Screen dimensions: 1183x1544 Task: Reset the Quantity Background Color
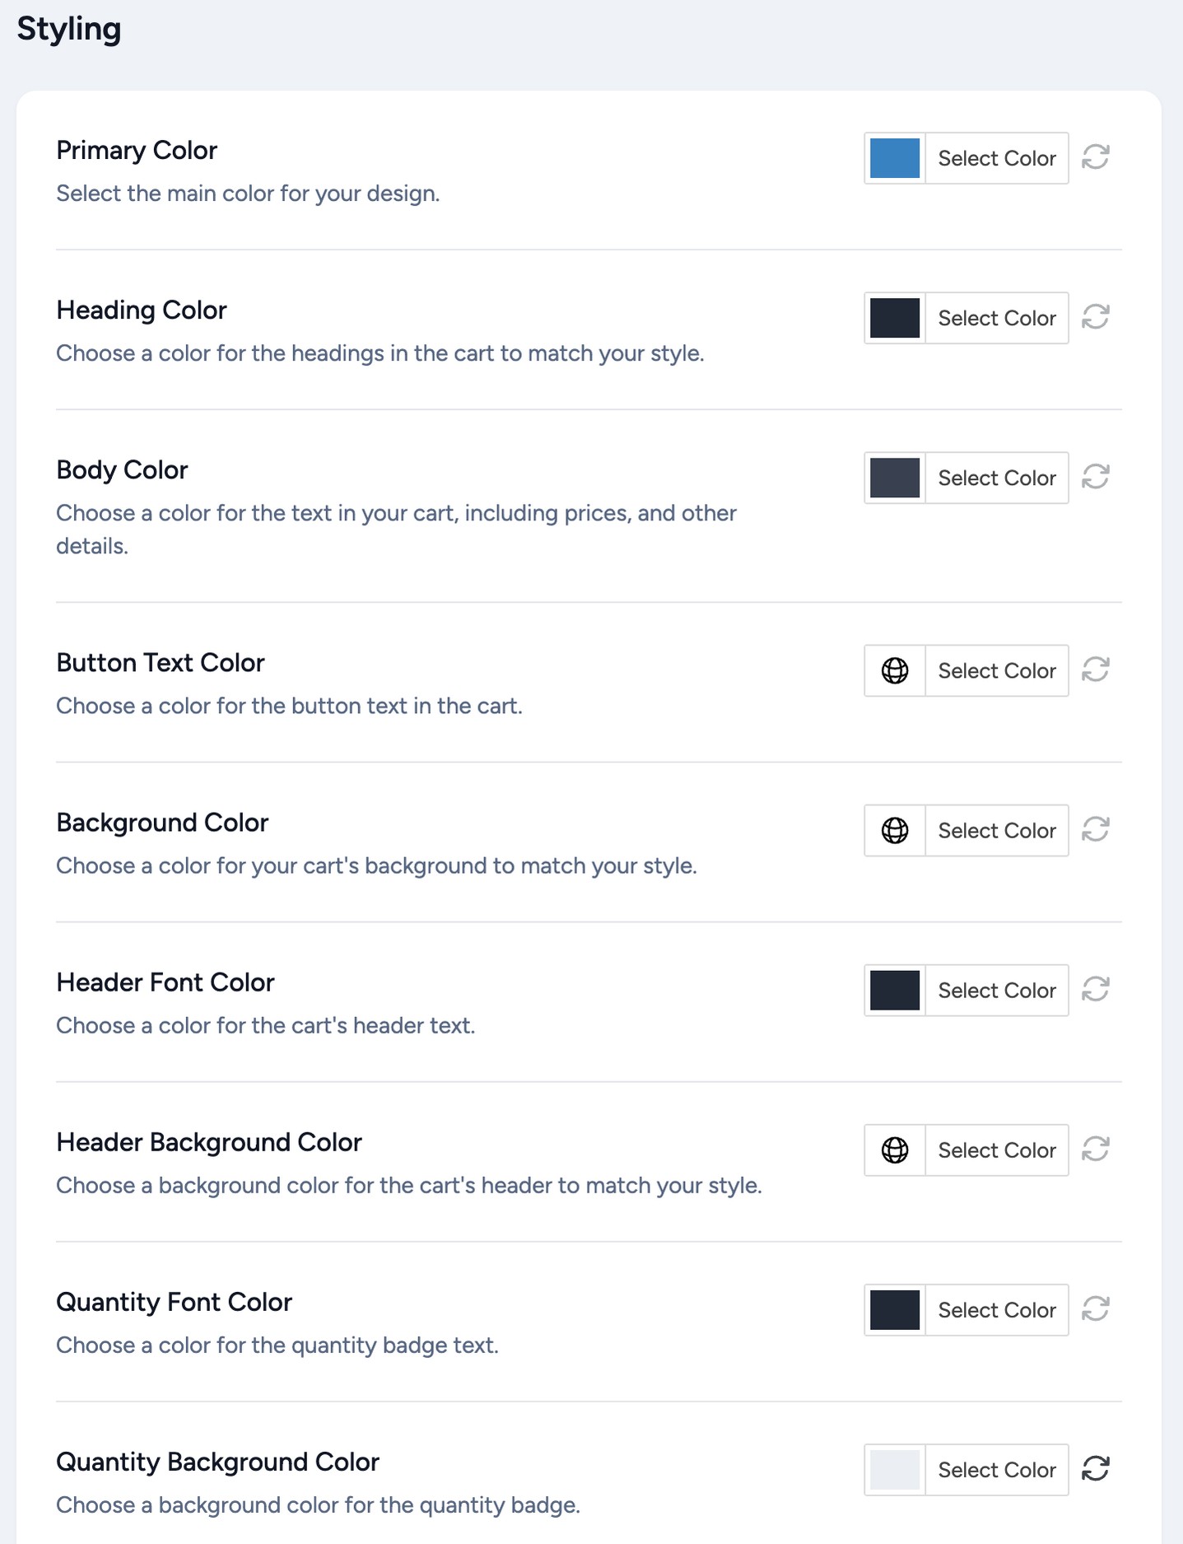tap(1096, 1468)
